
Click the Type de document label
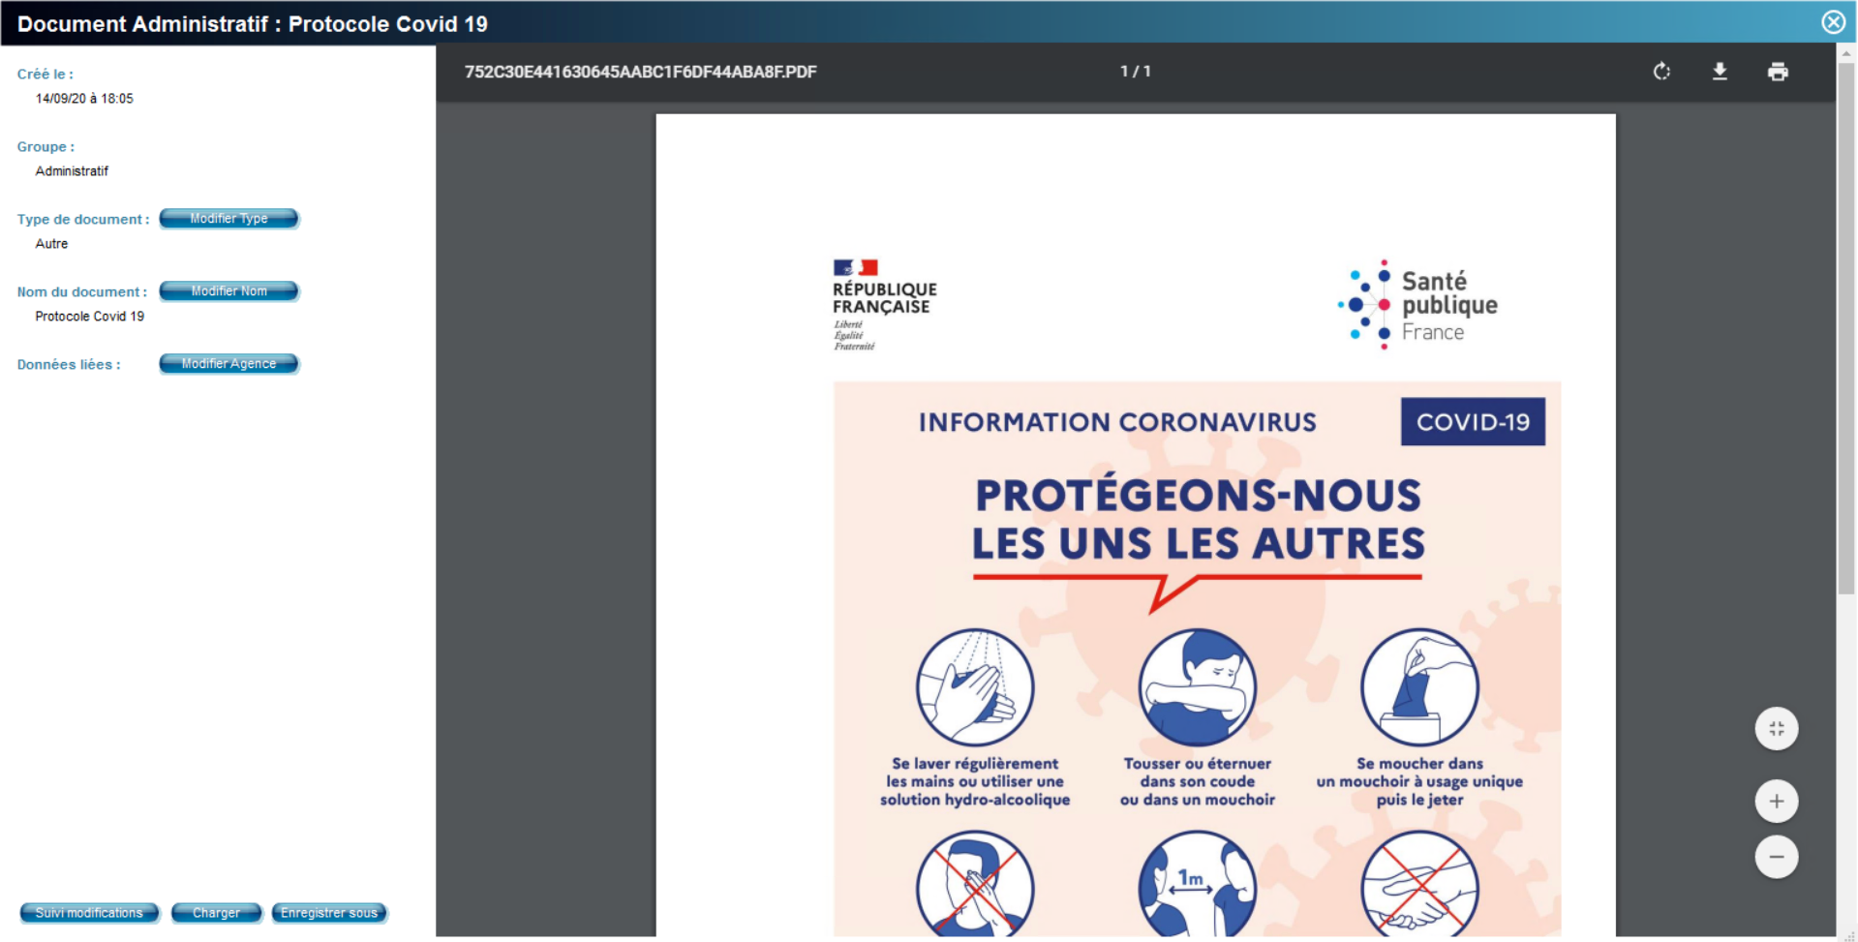(x=83, y=220)
